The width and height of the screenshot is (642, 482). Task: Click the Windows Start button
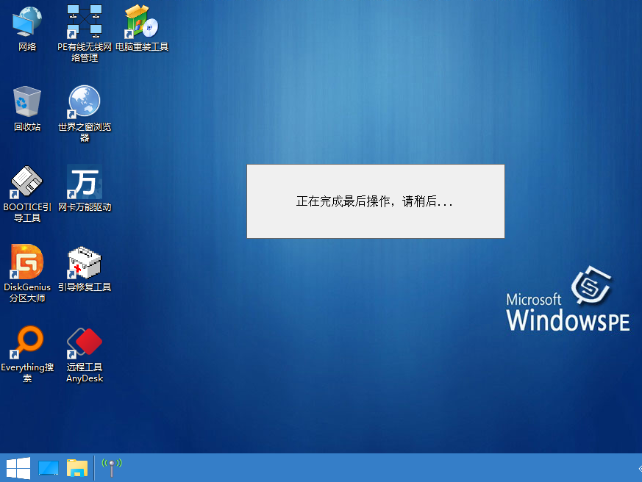[x=16, y=467]
